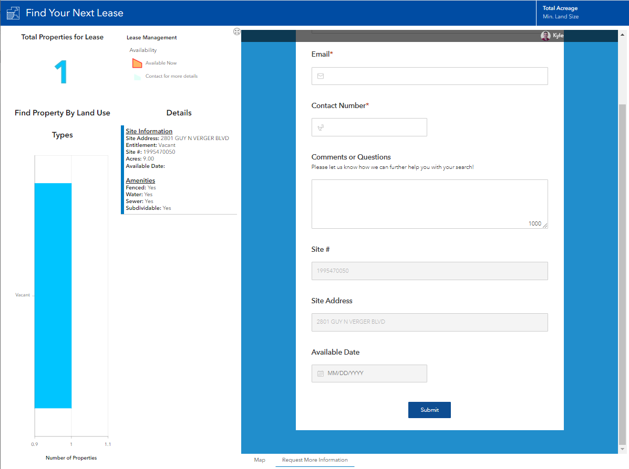The height and width of the screenshot is (469, 629).
Task: Click into the Comments or Questions text area
Action: click(x=430, y=204)
